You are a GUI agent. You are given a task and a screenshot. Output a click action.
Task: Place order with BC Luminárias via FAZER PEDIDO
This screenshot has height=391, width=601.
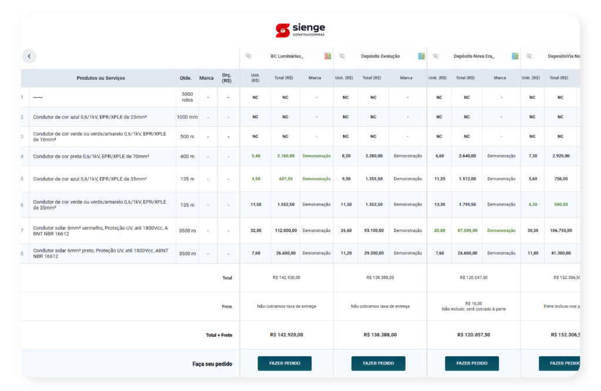pos(285,363)
